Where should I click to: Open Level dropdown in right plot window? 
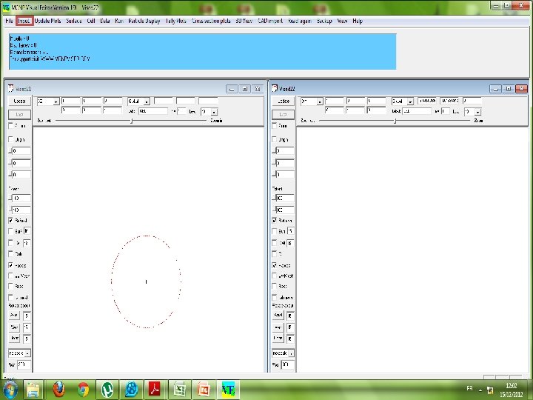click(477, 112)
